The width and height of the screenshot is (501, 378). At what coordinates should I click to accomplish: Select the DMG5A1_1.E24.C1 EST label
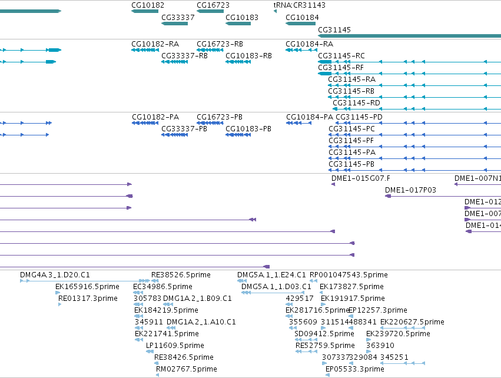tap(271, 275)
